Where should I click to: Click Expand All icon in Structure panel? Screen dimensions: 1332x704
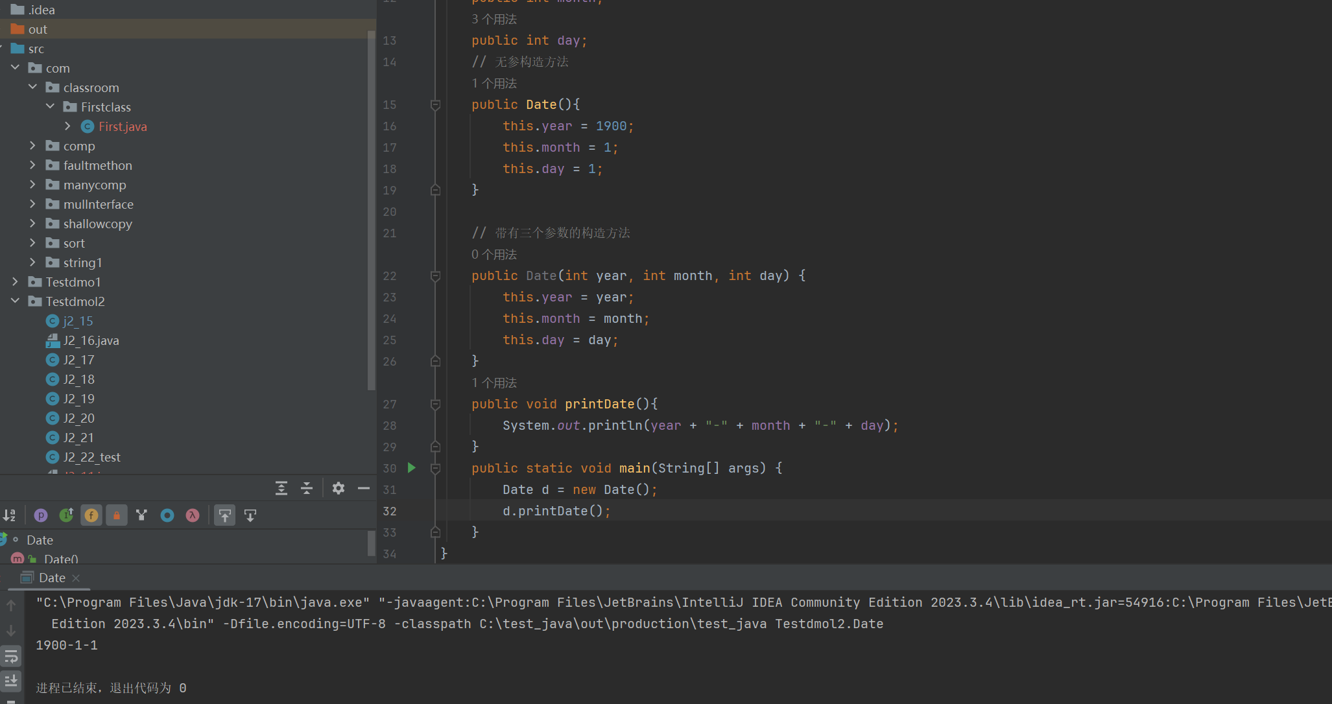281,488
